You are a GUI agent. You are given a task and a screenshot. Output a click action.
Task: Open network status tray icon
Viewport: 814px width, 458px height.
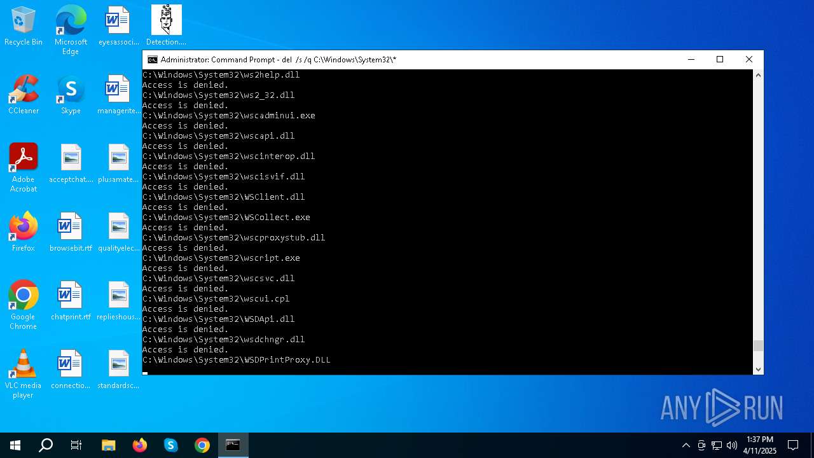click(717, 445)
